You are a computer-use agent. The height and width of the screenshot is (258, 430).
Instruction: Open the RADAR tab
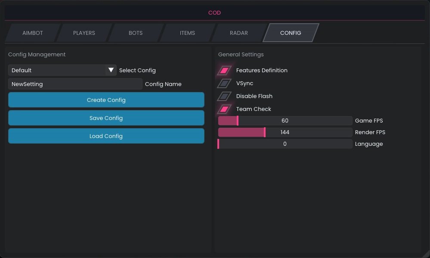pyautogui.click(x=239, y=33)
